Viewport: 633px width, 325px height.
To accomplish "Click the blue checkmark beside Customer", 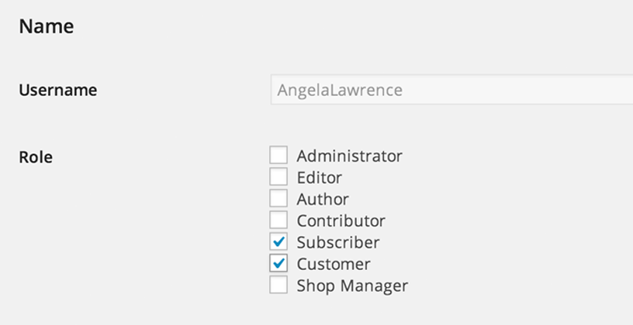I will point(278,263).
